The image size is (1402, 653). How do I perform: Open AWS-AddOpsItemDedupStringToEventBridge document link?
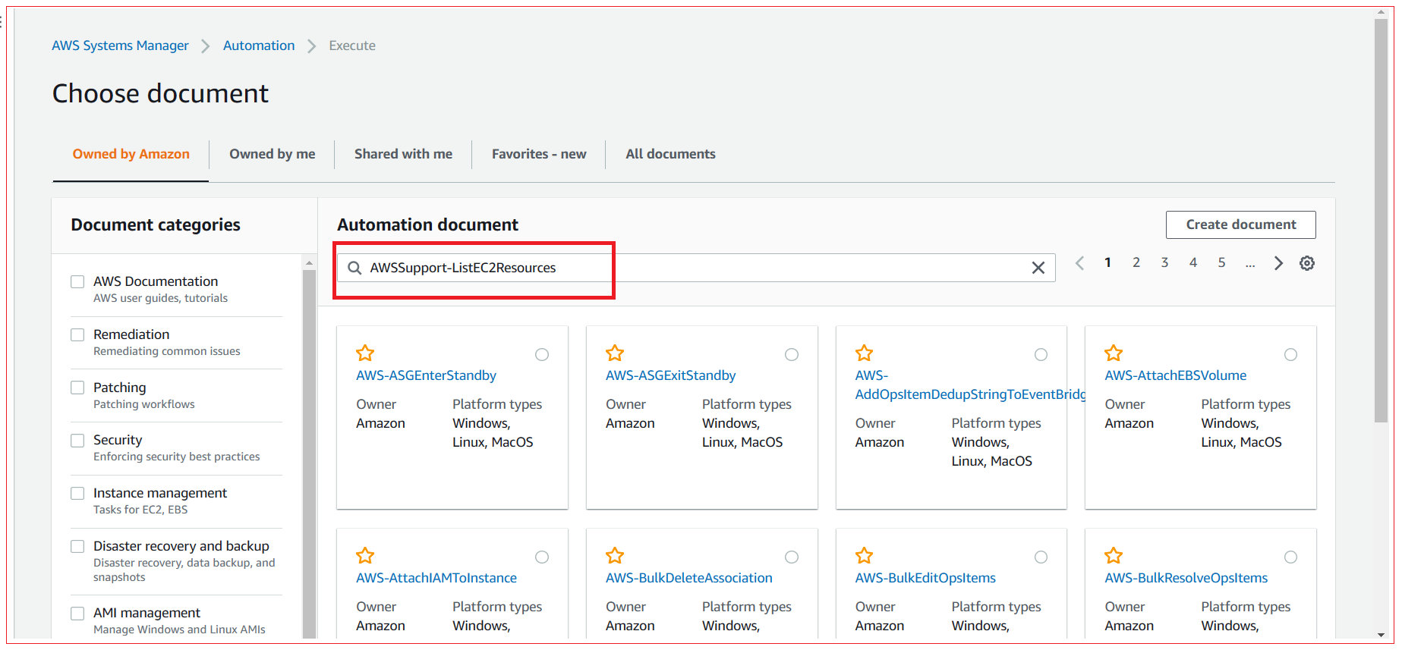click(970, 385)
